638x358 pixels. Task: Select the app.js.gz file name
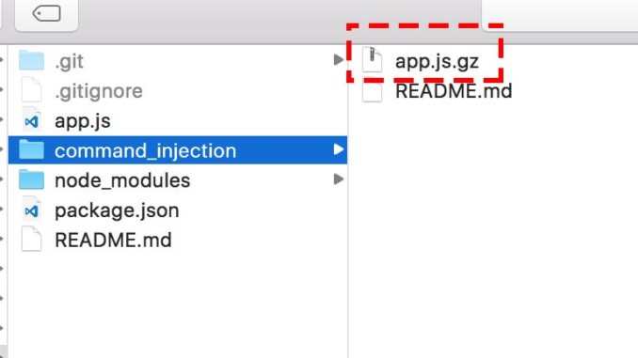pyautogui.click(x=437, y=61)
